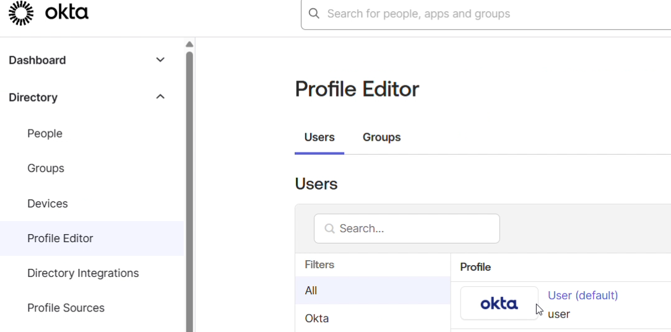Screen dimensions: 671x332
Task: Click the magnifier icon in top search bar
Action: point(314,14)
